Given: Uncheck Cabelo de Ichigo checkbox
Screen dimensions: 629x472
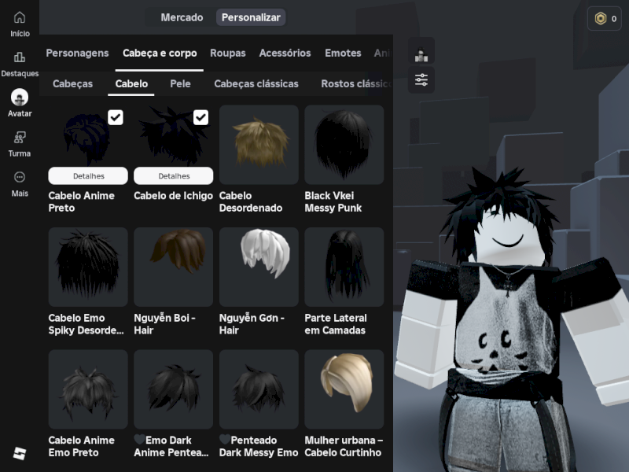Looking at the screenshot, I should click(x=201, y=117).
